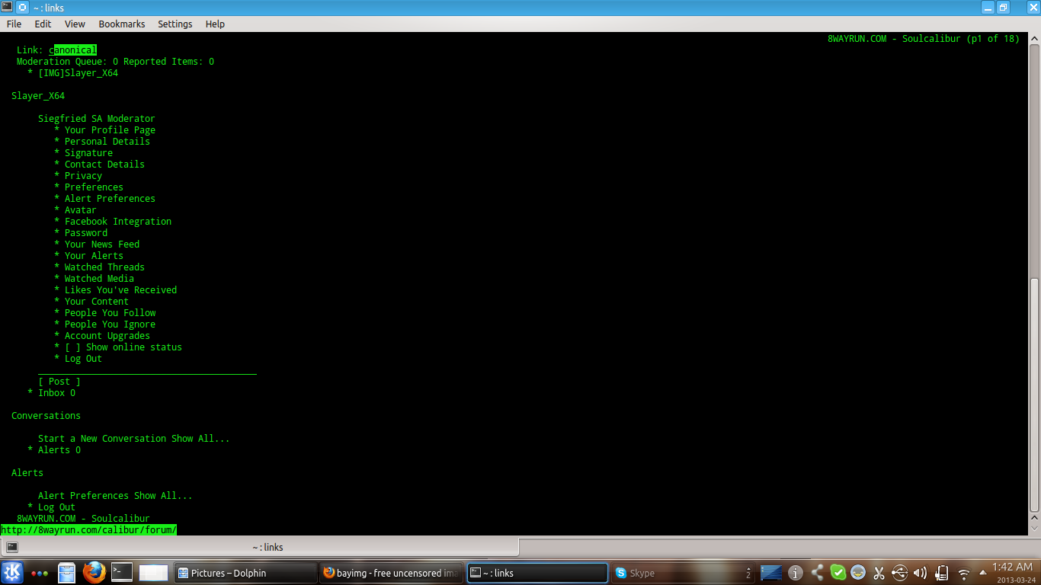Switch to bayimg Firefox taskbar window
Screen dimensions: 1041x585
point(392,573)
